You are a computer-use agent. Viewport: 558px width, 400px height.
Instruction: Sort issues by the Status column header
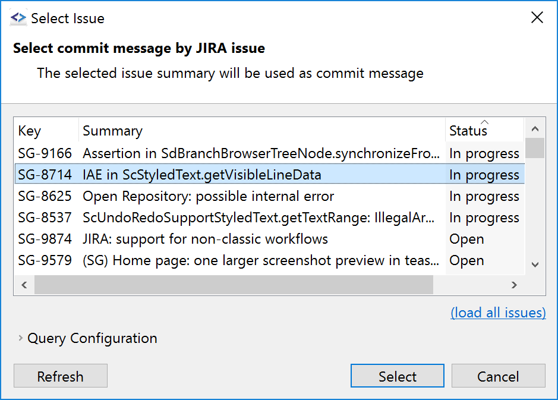(469, 130)
